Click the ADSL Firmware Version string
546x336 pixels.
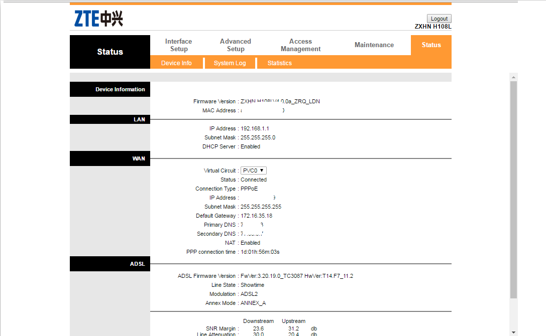[297, 276]
